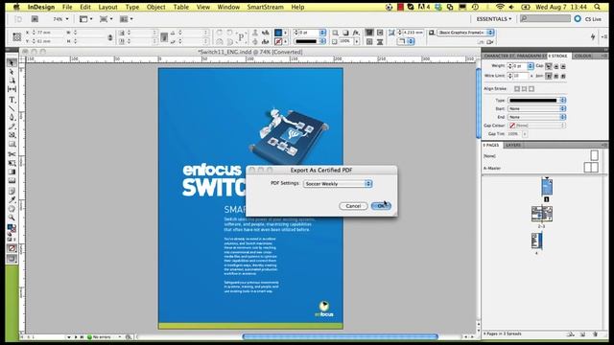Choose projecting cap stroke option
The height and width of the screenshot is (345, 614).
563,66
